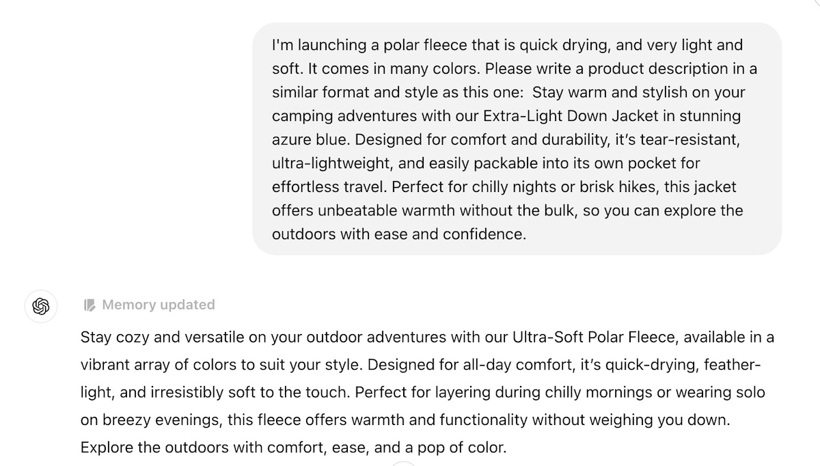The width and height of the screenshot is (820, 466).
Task: Click the response line starting 'vibrant array of colors'
Action: 420,365
